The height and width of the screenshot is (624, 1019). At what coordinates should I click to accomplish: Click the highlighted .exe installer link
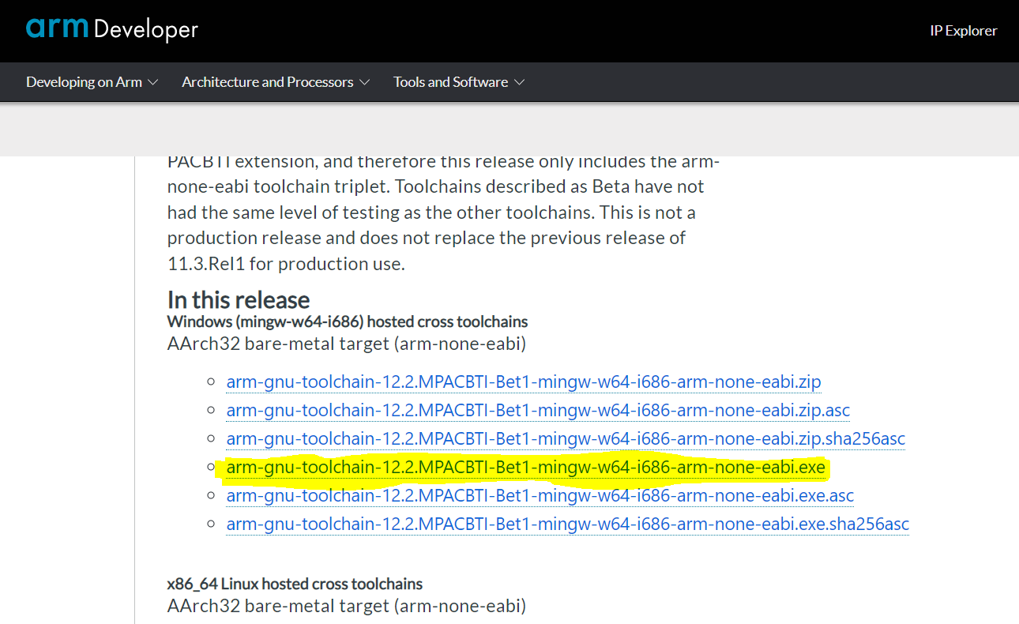pos(525,467)
